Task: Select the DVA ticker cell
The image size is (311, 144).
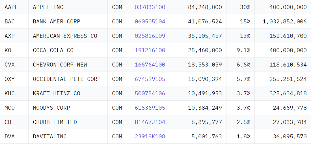Action: pyautogui.click(x=14, y=136)
